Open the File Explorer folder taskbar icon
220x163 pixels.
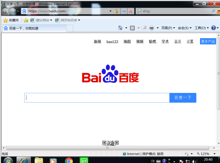[39, 160]
